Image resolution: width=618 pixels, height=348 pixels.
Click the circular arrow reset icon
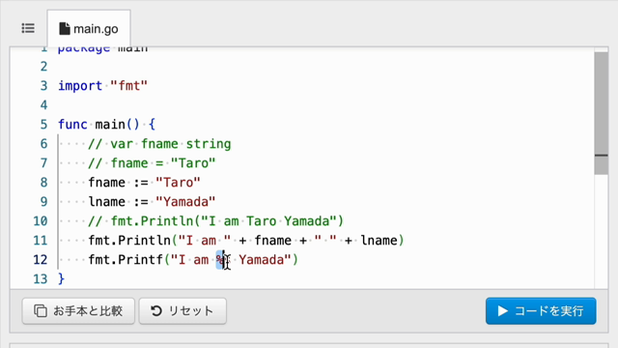(156, 311)
